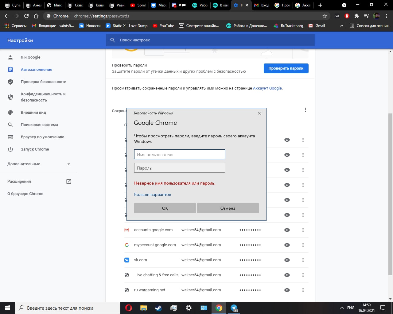Click the Пароль field in dialog
The image size is (393, 314).
coord(180,168)
